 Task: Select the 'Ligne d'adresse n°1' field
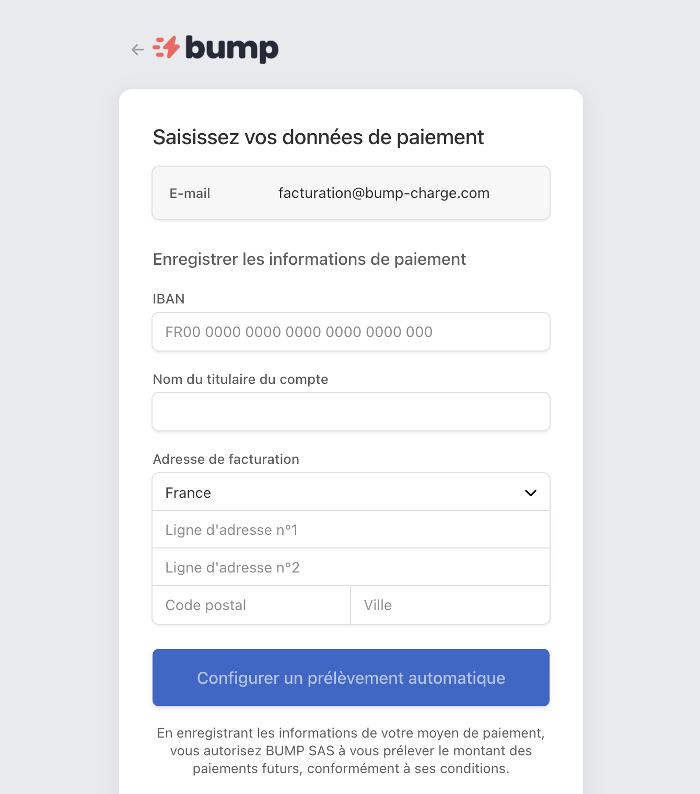(x=351, y=530)
